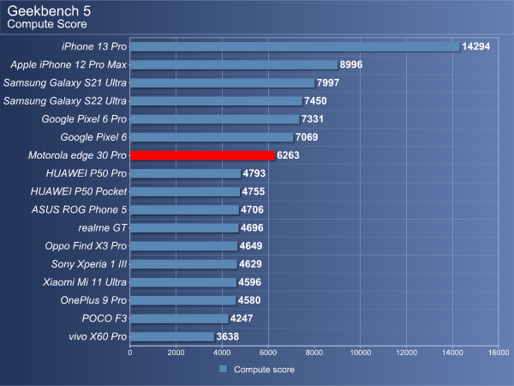Select the score value 7331
This screenshot has height=386, width=514.
(x=313, y=119)
